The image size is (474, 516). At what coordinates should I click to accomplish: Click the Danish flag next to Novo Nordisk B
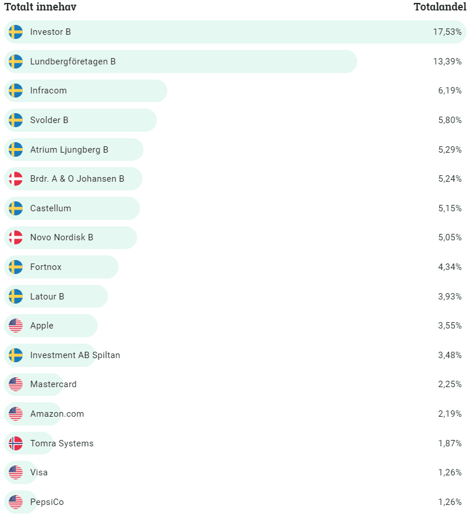(x=16, y=237)
